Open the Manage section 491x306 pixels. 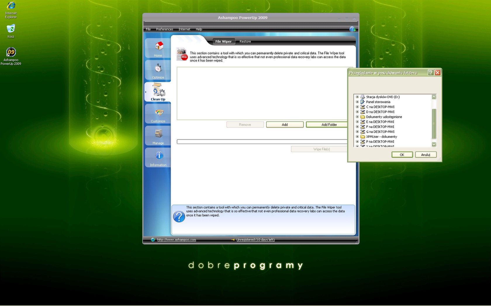[x=158, y=135]
